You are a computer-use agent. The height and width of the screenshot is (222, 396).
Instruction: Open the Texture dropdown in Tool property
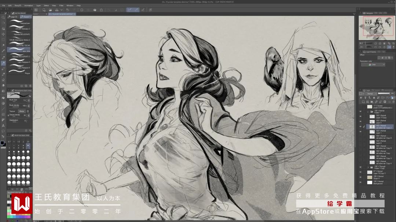[22, 111]
